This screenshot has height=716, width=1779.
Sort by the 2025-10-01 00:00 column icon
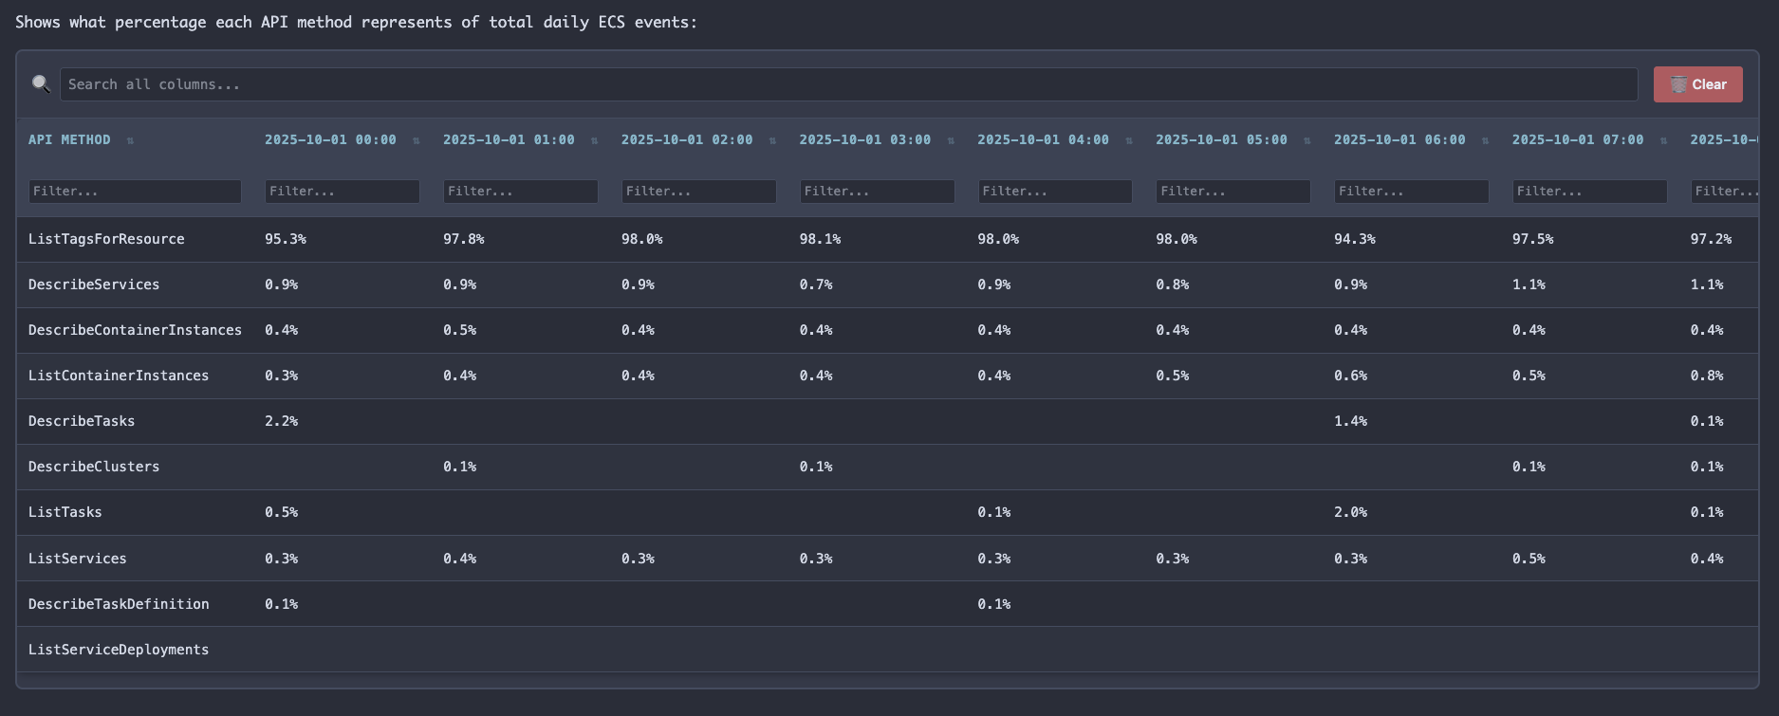point(416,140)
